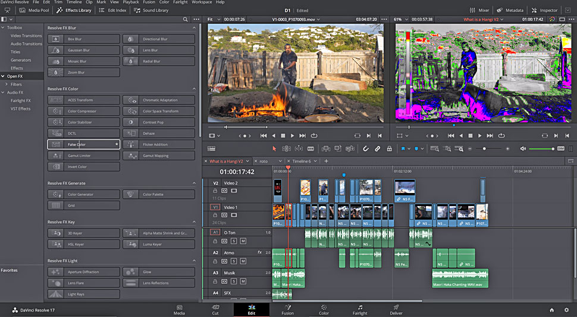577x317 pixels.
Task: Solo the A2 Atmo track
Action: [x=234, y=262]
